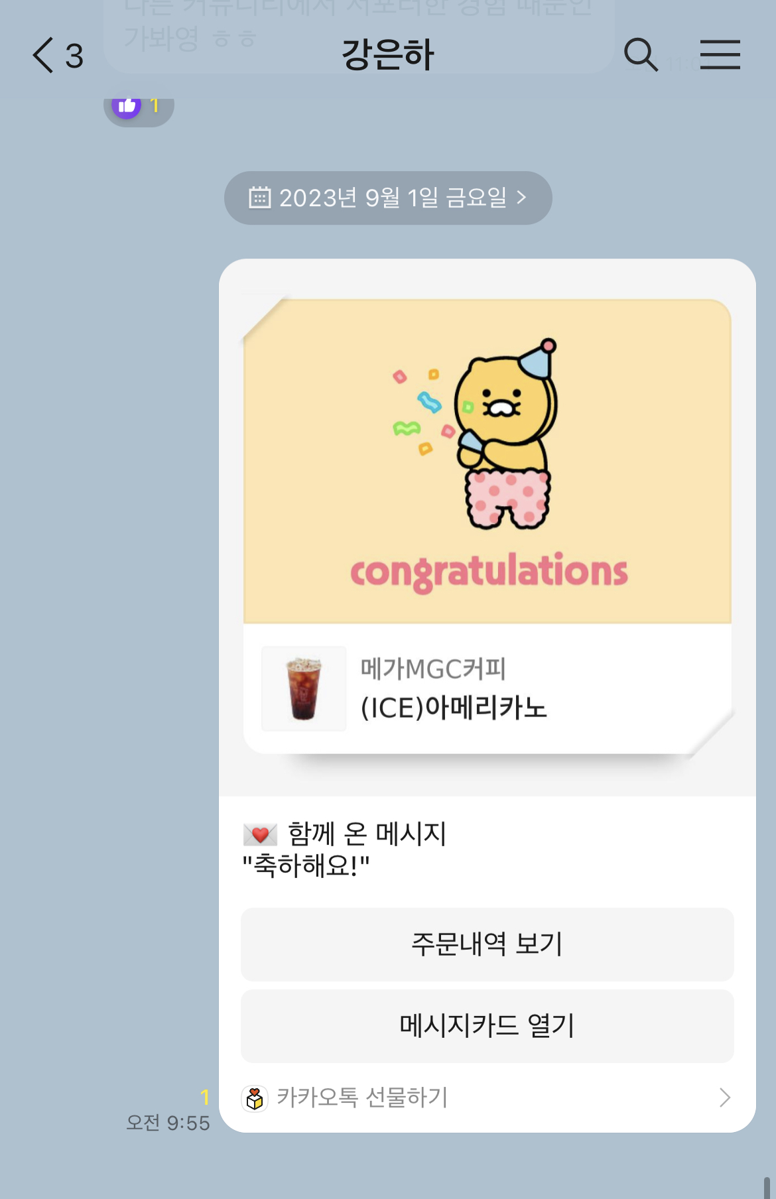The width and height of the screenshot is (776, 1199).
Task: Open search in the chat header
Action: click(x=641, y=54)
